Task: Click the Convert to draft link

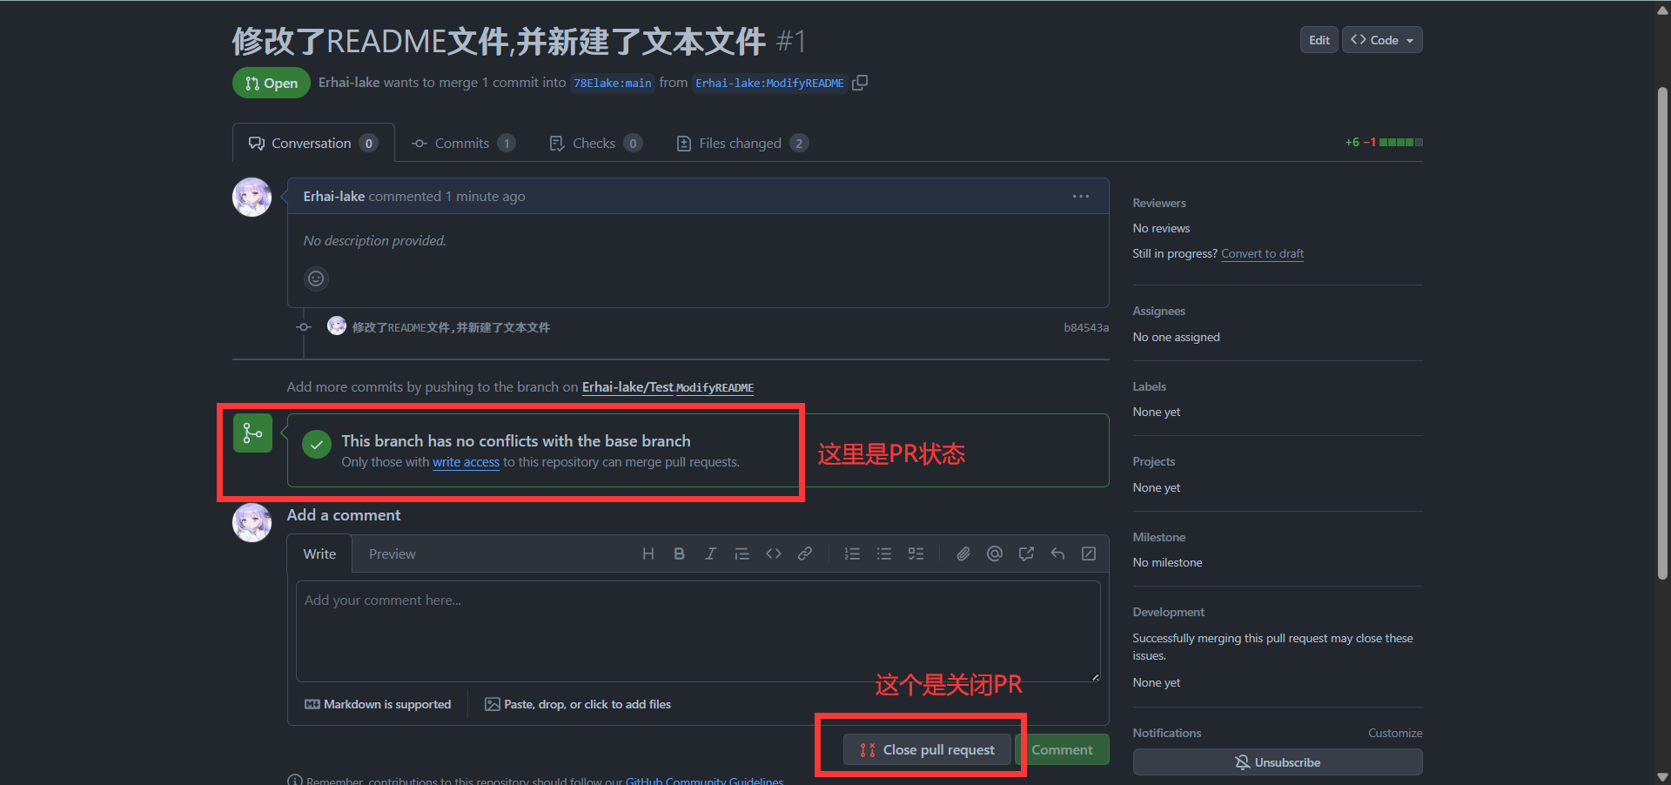Action: tap(1262, 253)
